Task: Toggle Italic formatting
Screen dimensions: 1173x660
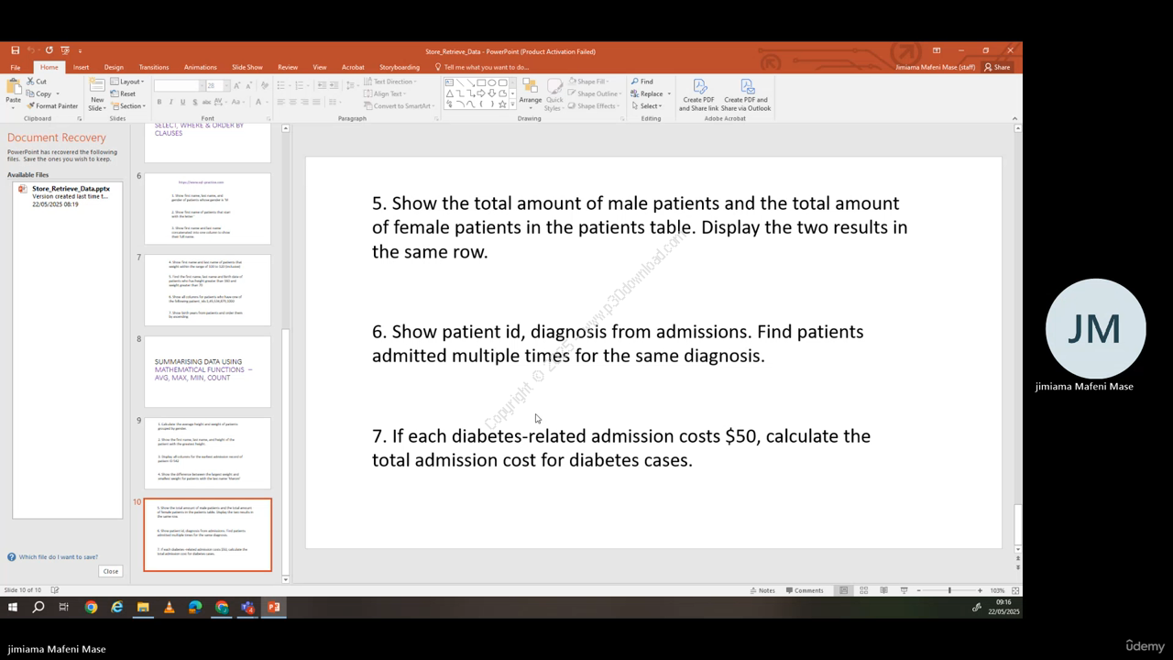Action: pos(171,102)
